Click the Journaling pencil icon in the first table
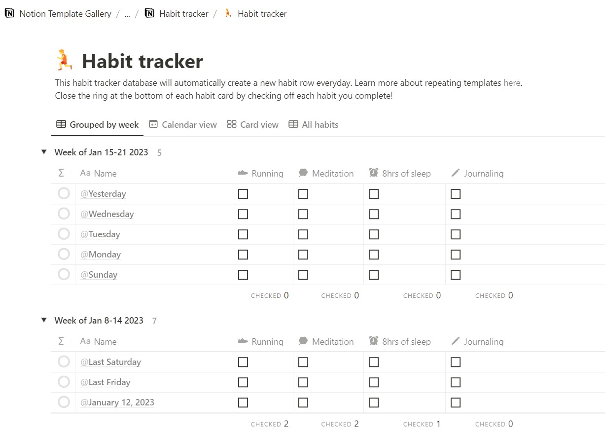 click(456, 173)
